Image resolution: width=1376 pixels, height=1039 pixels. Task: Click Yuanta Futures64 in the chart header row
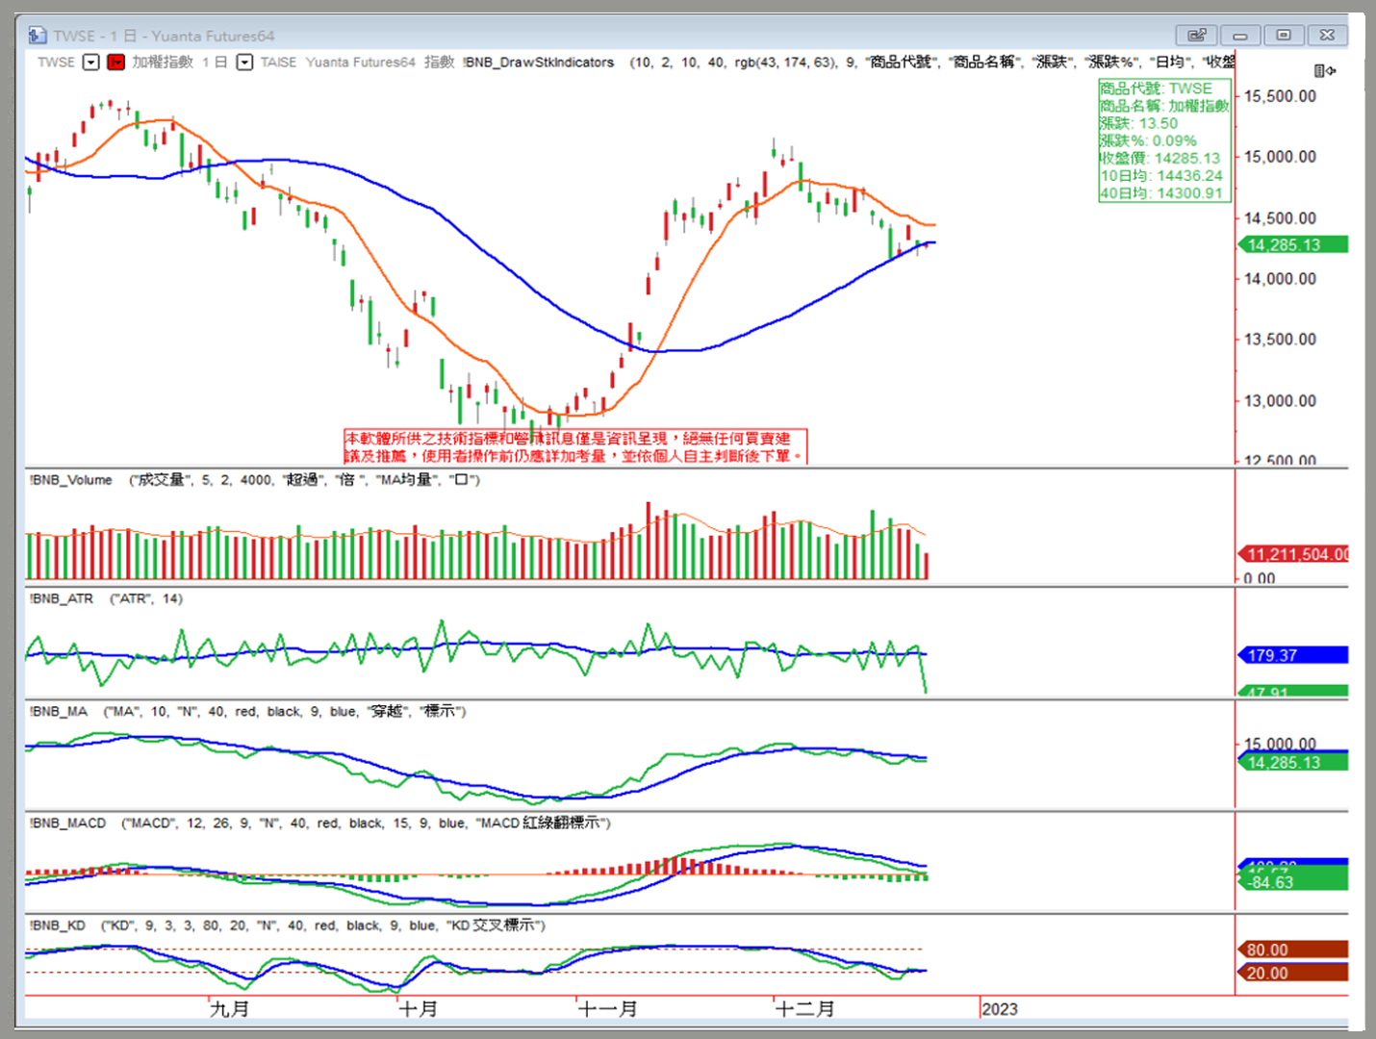[x=360, y=63]
